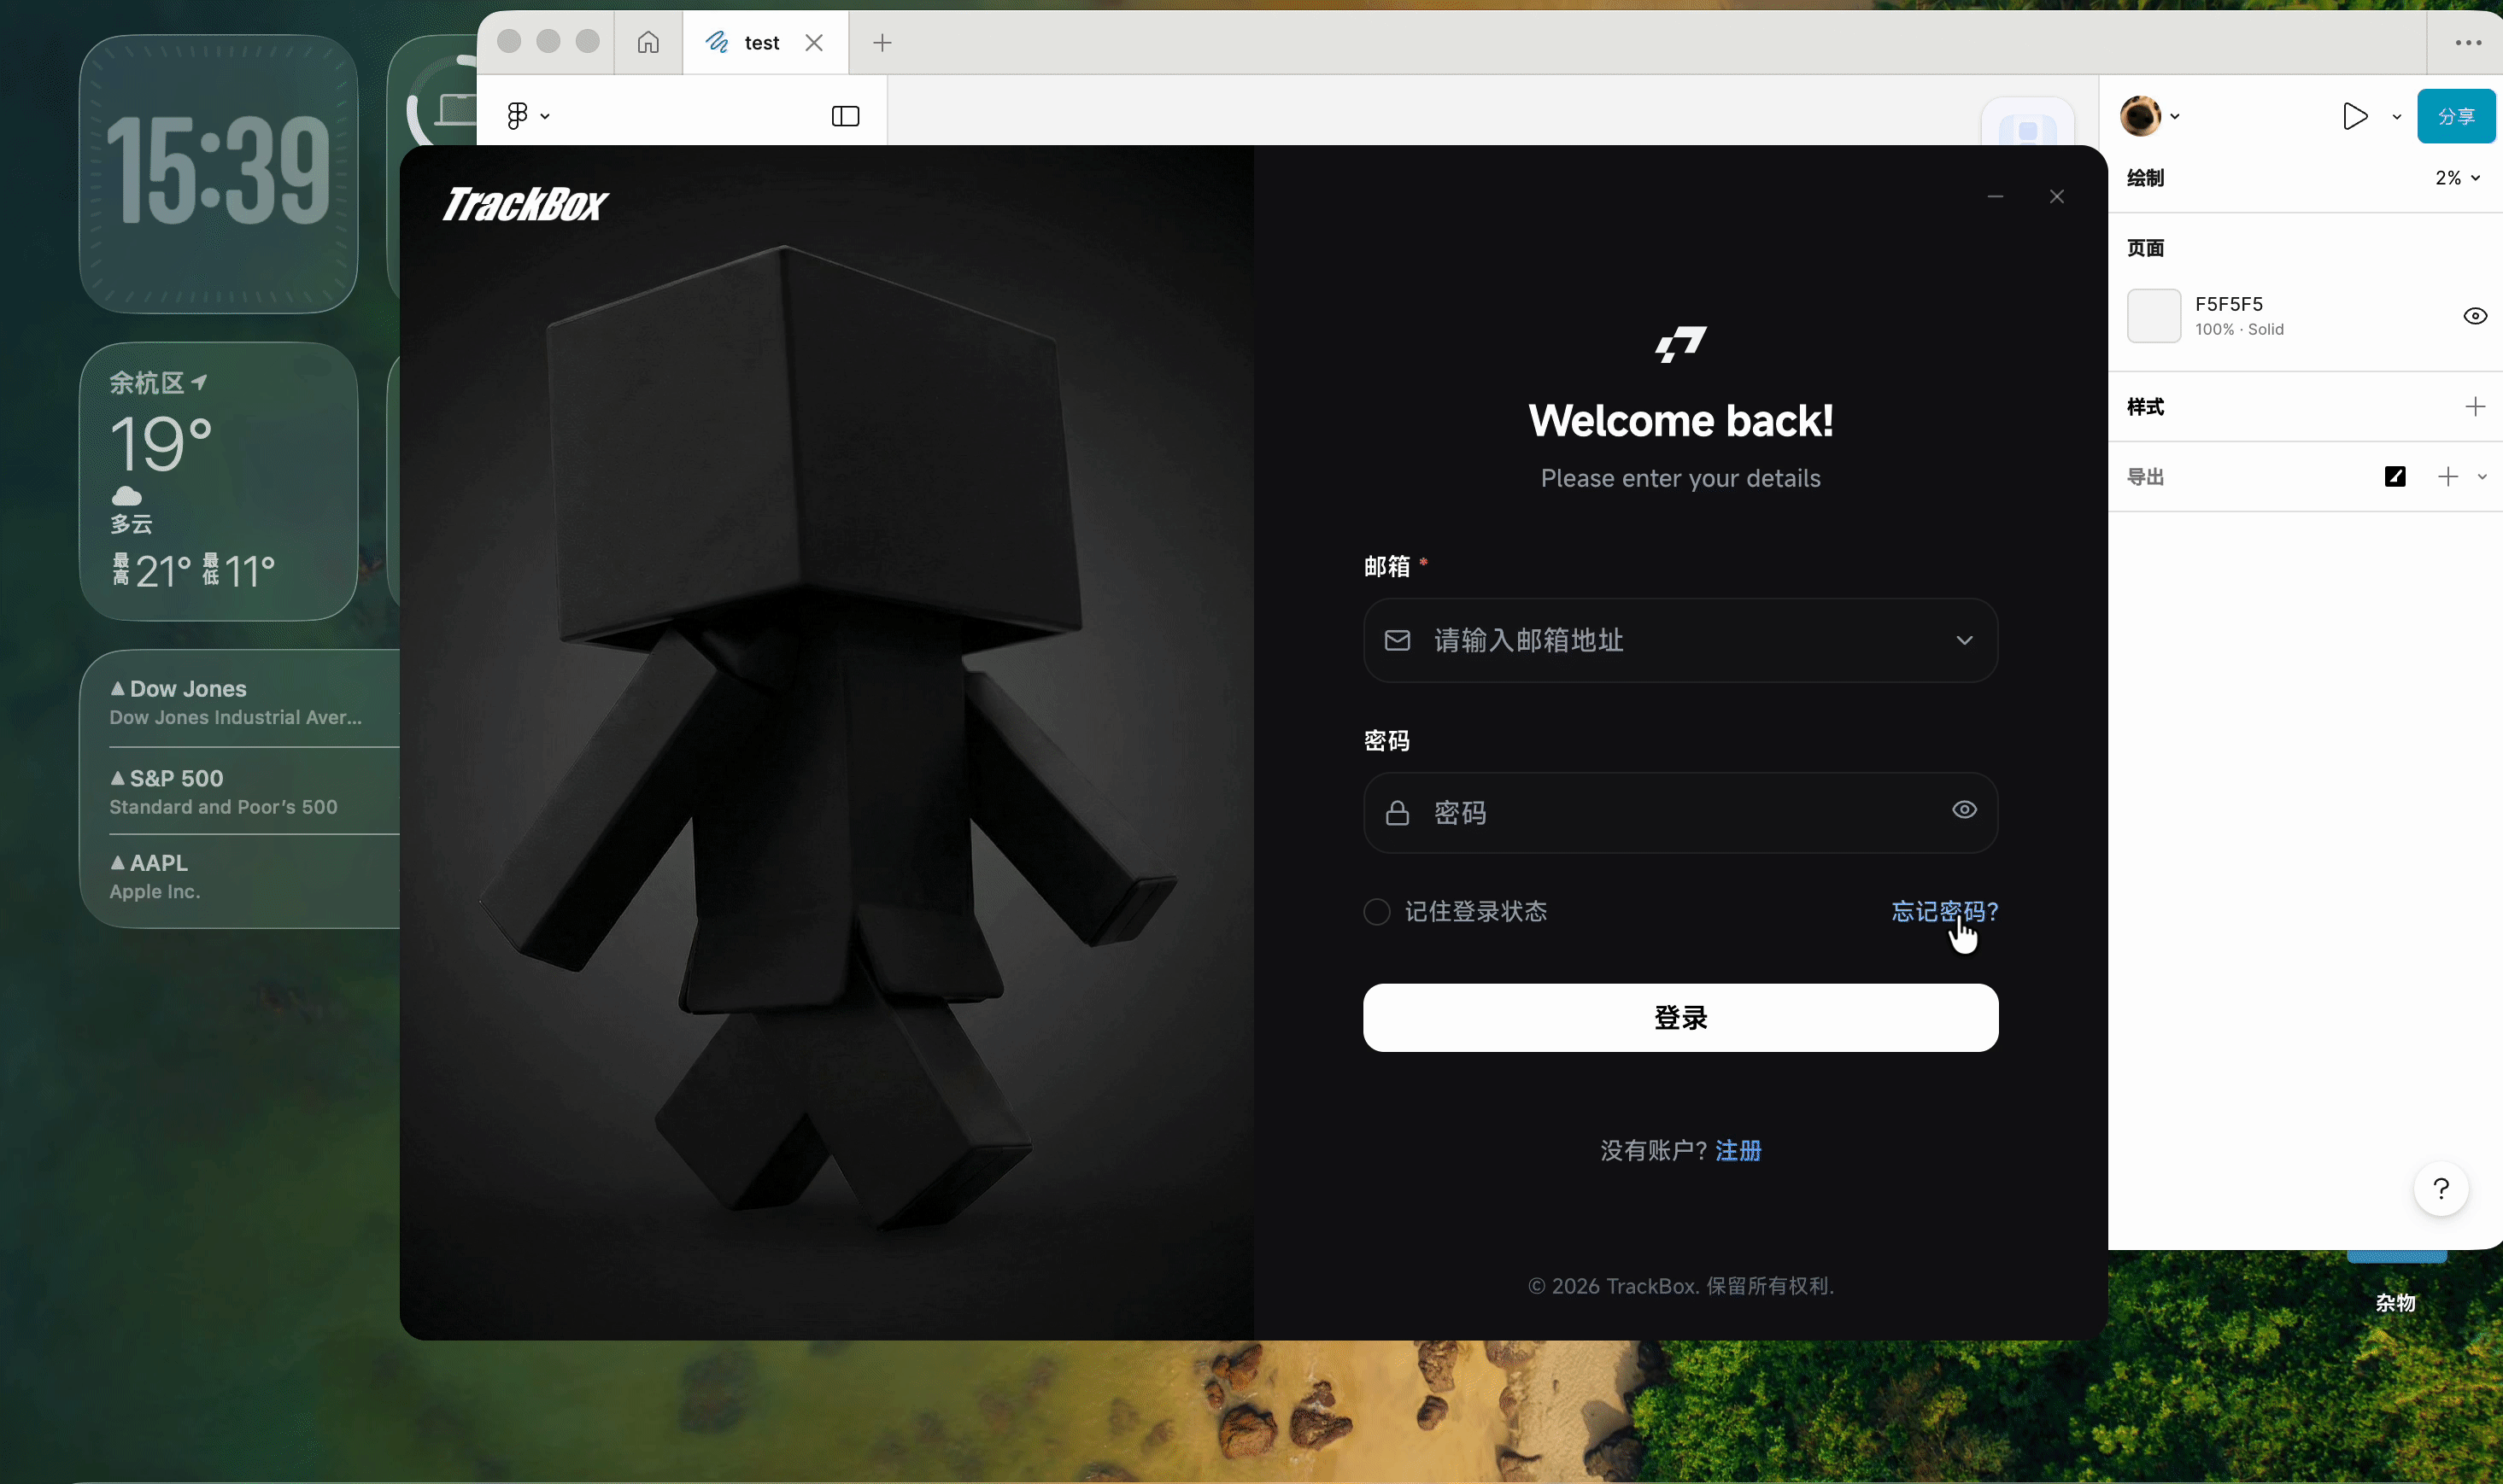Click the 页面 section header
2503x1484 pixels.
tap(2145, 248)
